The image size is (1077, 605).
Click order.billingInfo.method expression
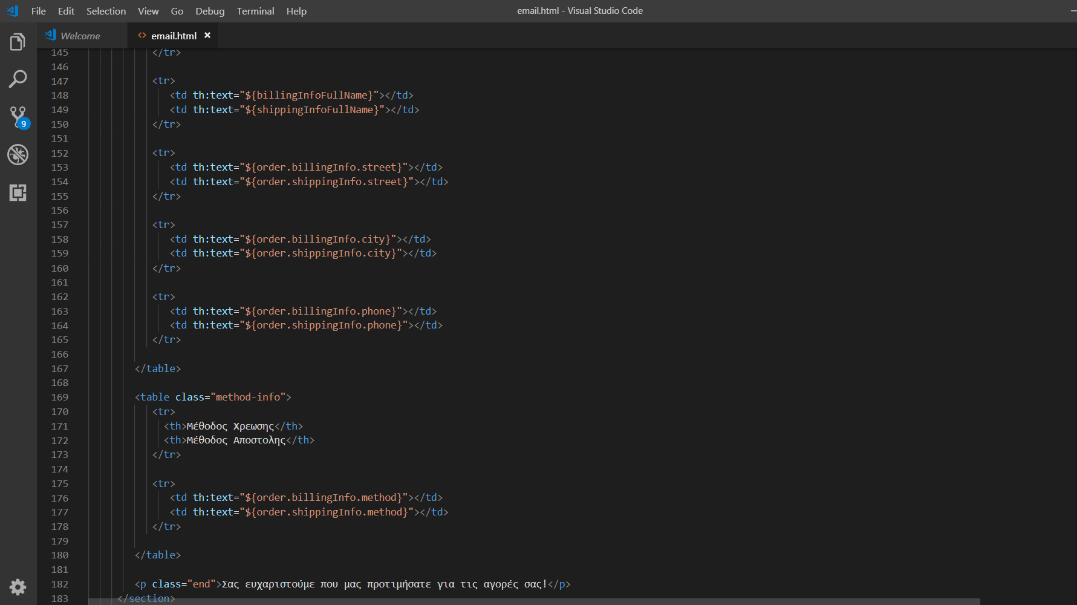(x=324, y=498)
